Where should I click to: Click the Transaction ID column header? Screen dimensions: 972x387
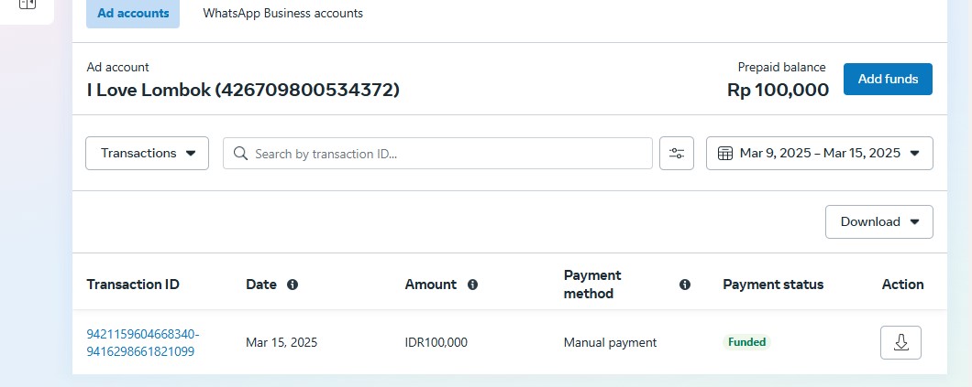(133, 285)
